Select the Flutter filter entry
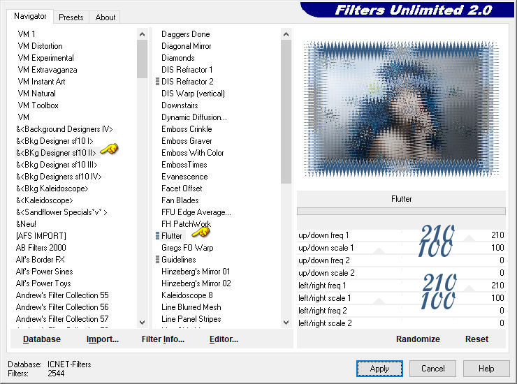 (171, 236)
